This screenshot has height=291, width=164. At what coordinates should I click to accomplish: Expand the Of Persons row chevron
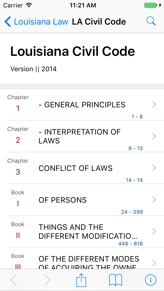(x=154, y=200)
